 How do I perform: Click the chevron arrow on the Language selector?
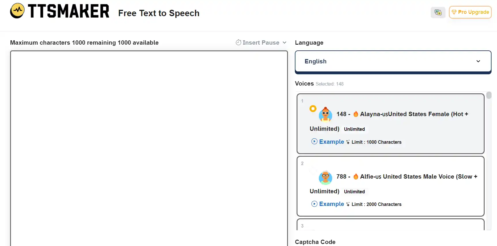pos(478,61)
